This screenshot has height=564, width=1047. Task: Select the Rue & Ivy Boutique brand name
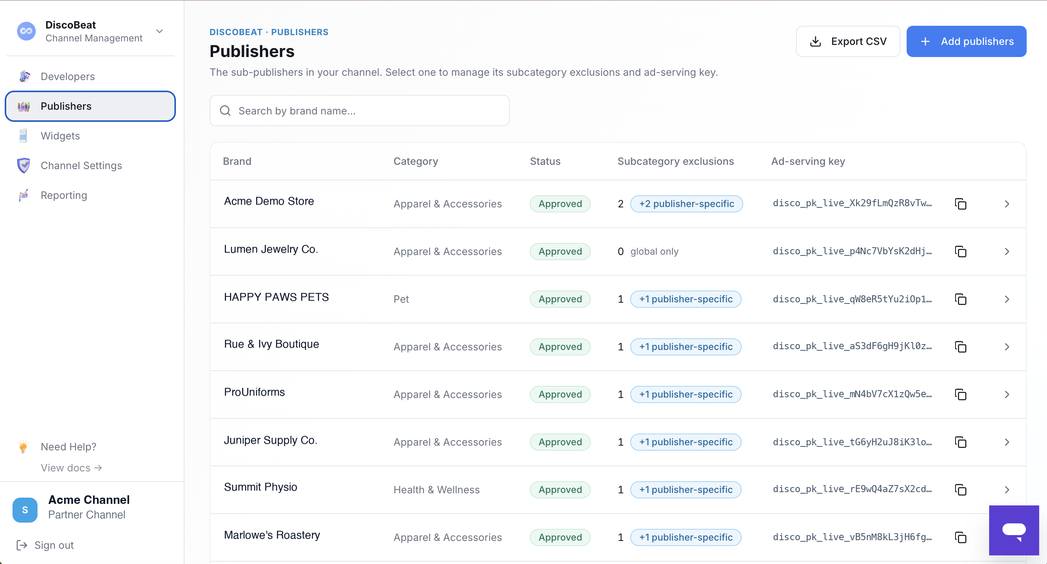point(271,344)
